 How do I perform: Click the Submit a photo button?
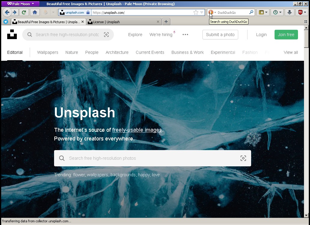[x=220, y=35]
